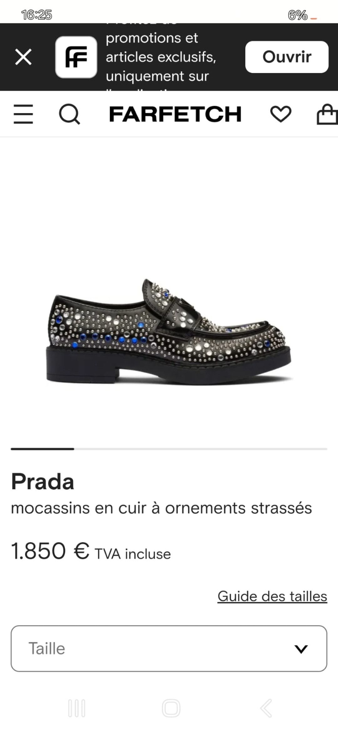Image resolution: width=338 pixels, height=733 pixels.
Task: Click the image carousel progress bar
Action: (x=169, y=449)
